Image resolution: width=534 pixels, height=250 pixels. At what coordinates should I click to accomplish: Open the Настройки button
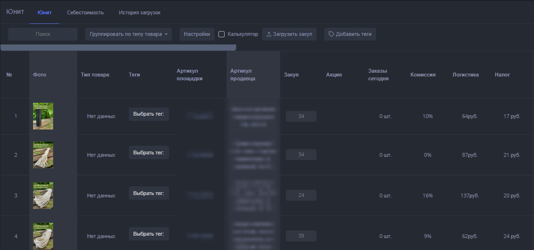(x=197, y=34)
